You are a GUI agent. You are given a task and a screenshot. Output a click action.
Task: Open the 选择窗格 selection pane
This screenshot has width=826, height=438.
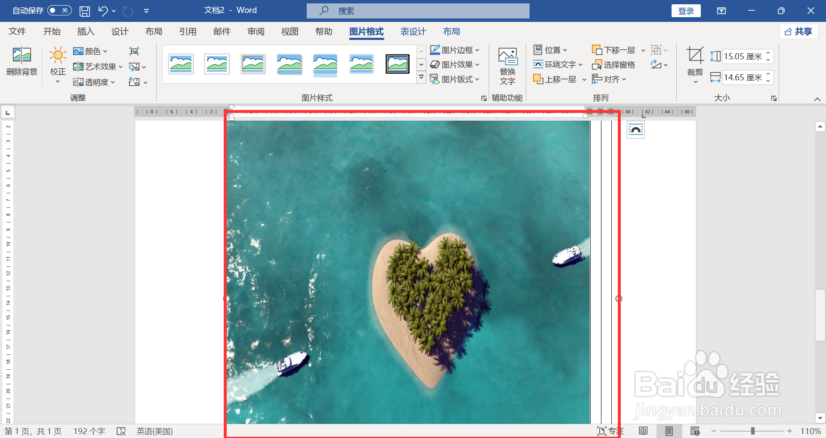(615, 64)
